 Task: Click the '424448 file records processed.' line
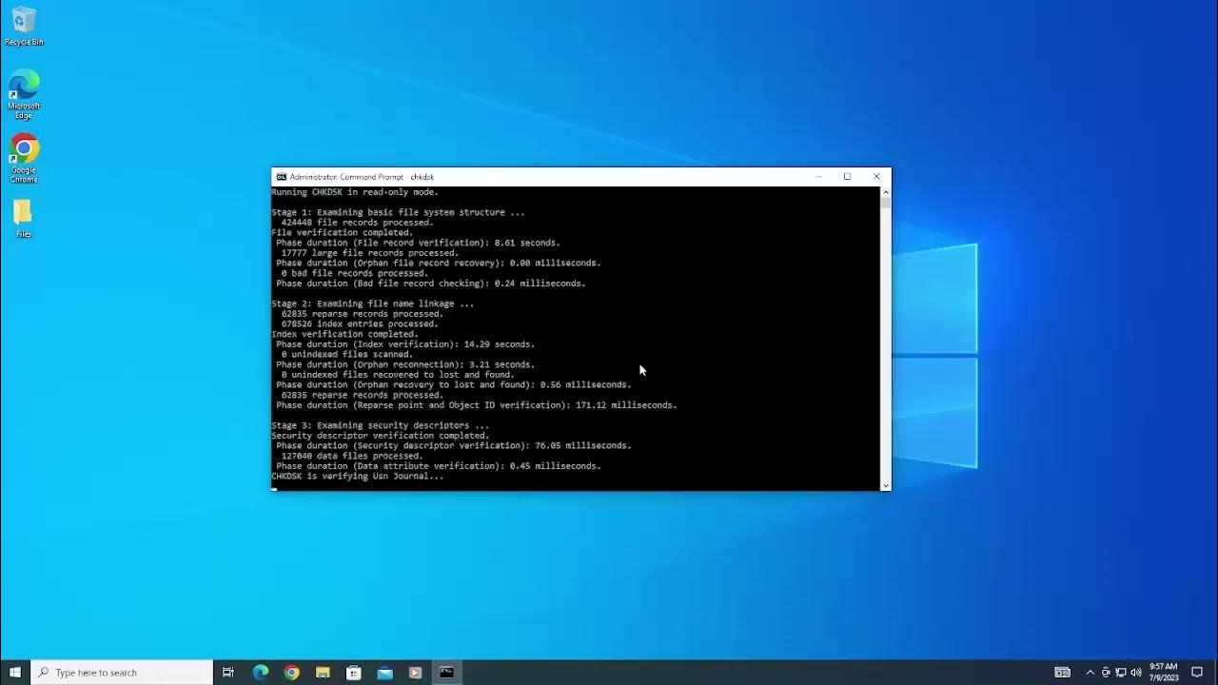(x=357, y=223)
